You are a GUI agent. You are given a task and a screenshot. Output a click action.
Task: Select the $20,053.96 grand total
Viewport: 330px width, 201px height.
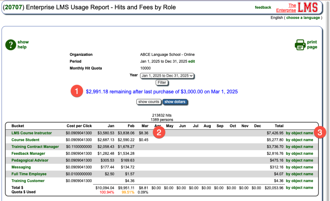tap(274, 188)
